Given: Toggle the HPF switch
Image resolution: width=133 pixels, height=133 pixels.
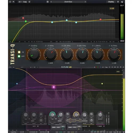Looking at the screenshot, I should [x=19, y=56].
